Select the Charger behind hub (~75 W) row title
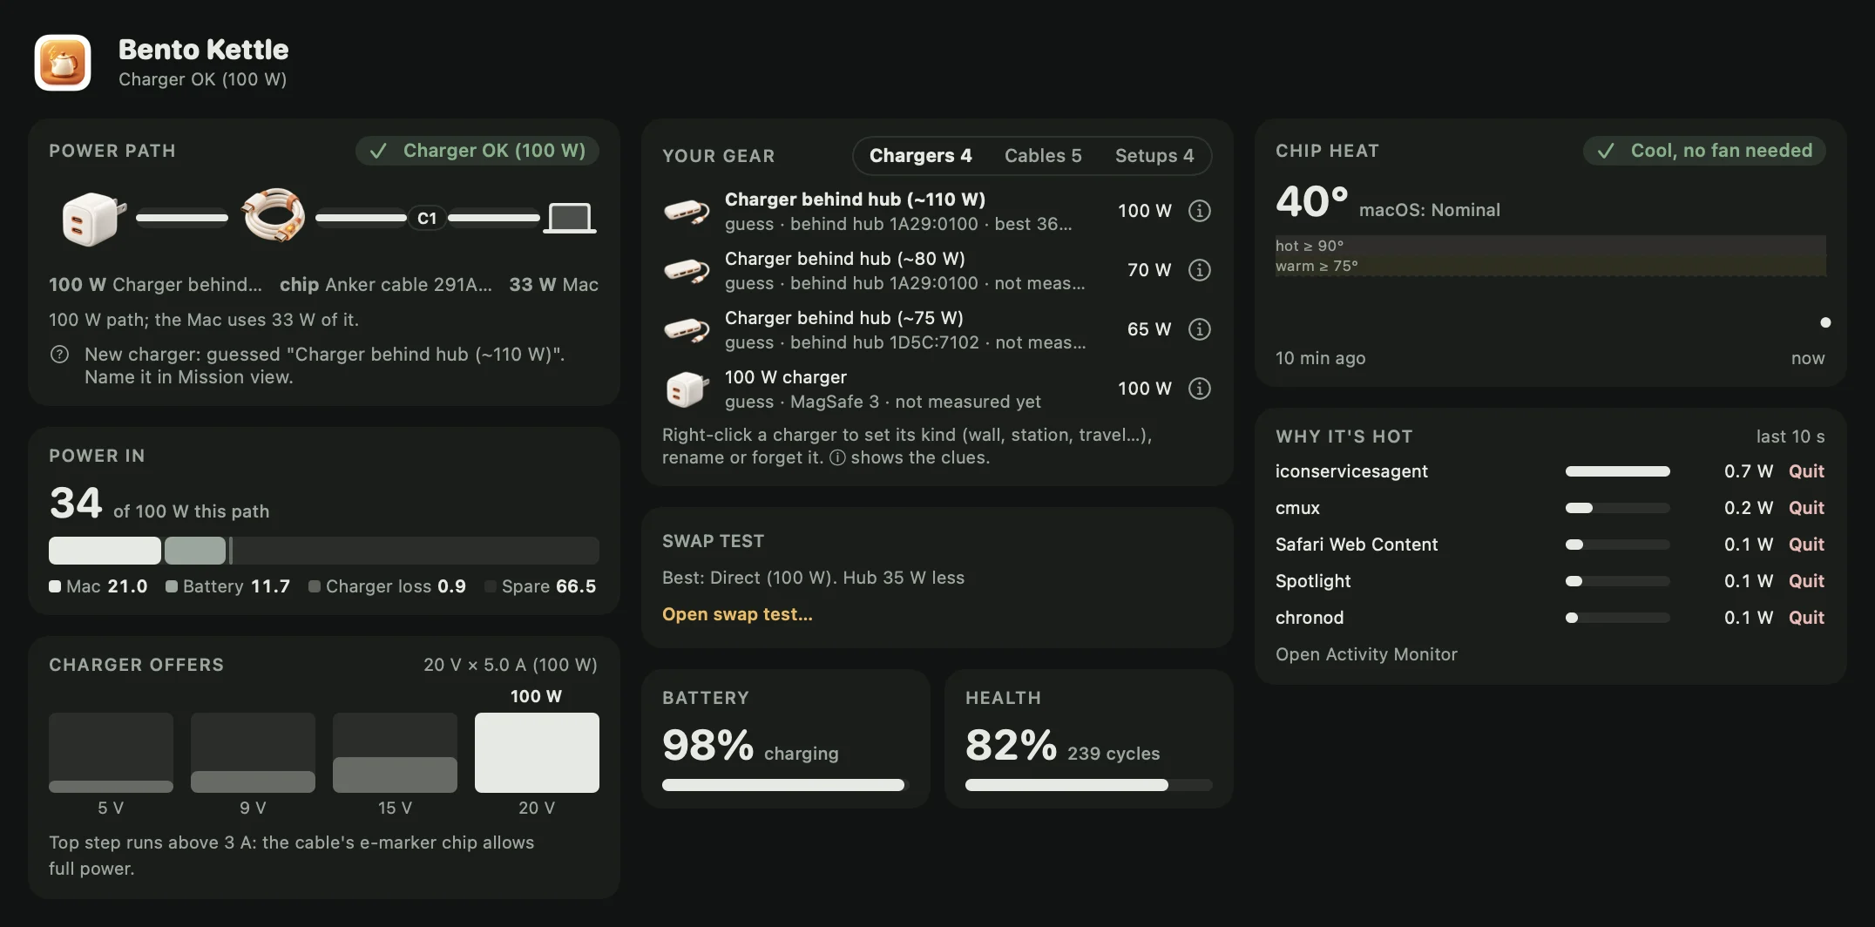1875x927 pixels. click(843, 318)
